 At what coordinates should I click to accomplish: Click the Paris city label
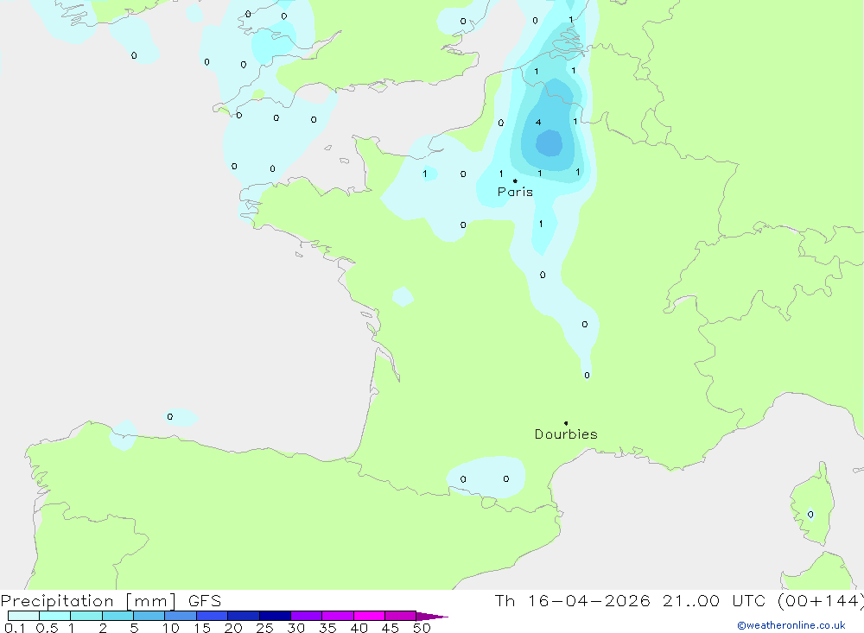coord(515,192)
